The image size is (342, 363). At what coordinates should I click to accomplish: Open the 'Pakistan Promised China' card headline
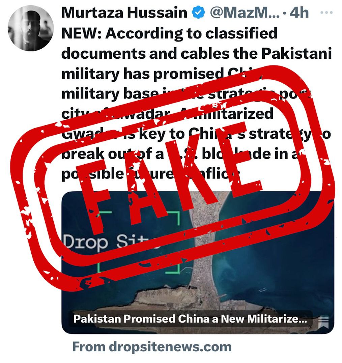(x=191, y=319)
